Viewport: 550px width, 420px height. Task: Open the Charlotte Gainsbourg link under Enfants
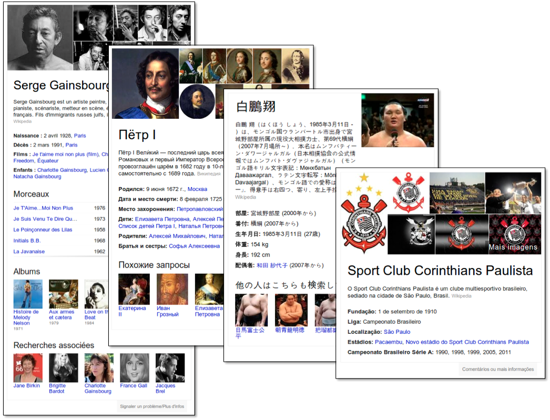point(62,170)
